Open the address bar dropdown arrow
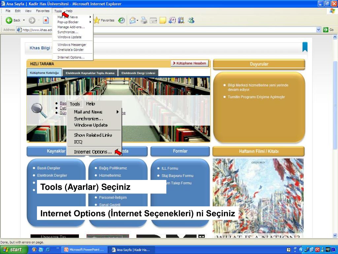Screen dimensions: 338x254 (x=319, y=30)
